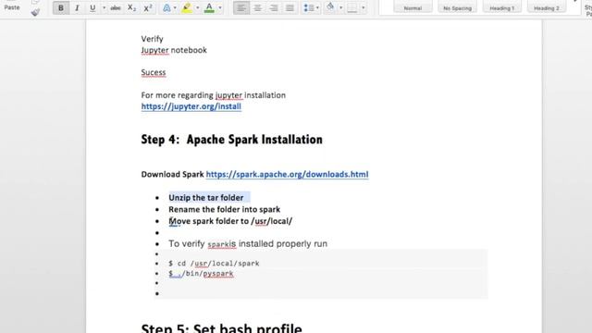
Task: Toggle underline formatting
Action: 92,8
